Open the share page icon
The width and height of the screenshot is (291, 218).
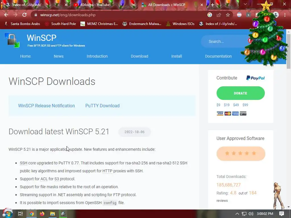(x=219, y=15)
